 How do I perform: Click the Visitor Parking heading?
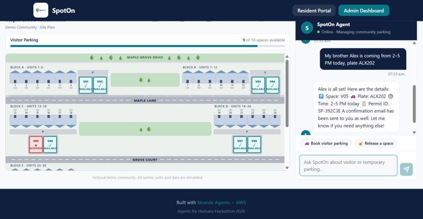(24, 40)
